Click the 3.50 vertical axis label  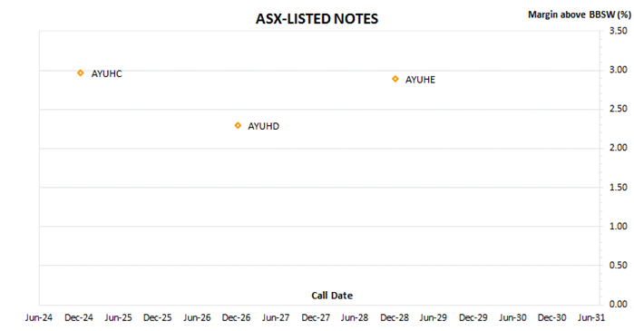pos(619,31)
